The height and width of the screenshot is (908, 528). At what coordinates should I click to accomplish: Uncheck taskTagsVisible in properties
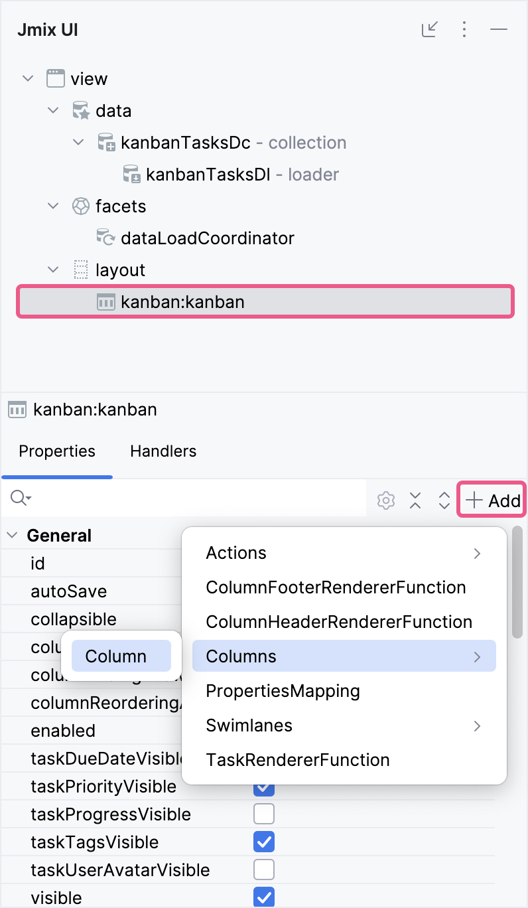click(x=264, y=842)
